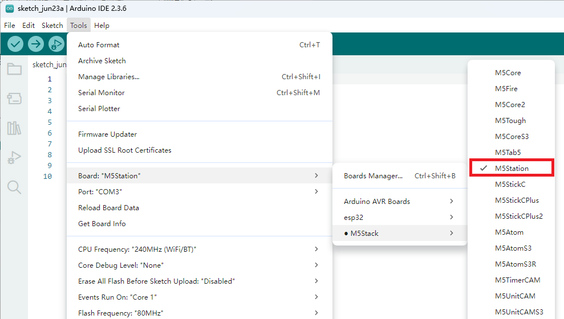This screenshot has height=319, width=564.
Task: Click line number 10 in editor gutter
Action: tap(47, 177)
